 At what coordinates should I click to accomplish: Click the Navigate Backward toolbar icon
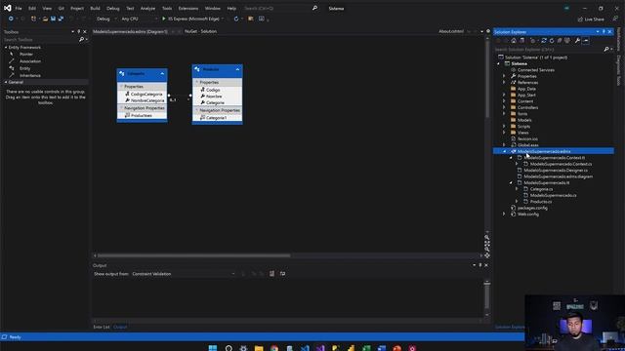coord(11,19)
